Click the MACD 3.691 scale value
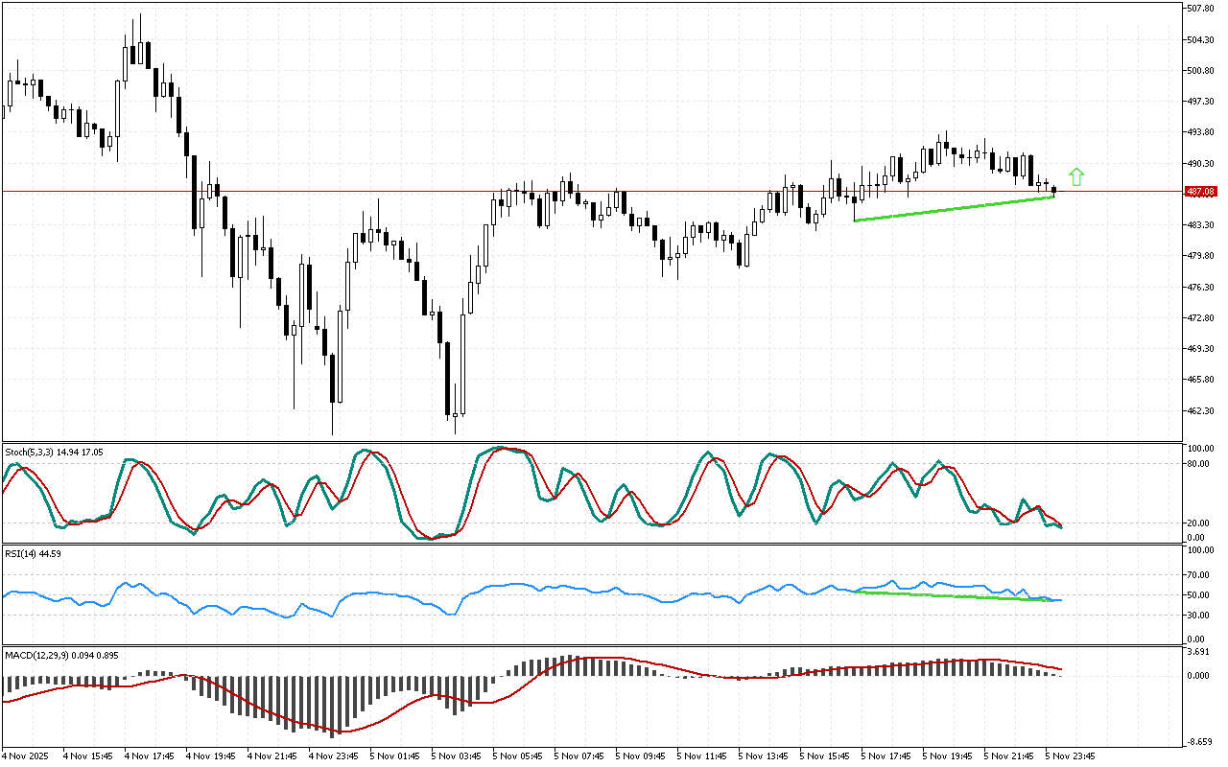Screen dimensions: 1228x767 (x=1199, y=652)
